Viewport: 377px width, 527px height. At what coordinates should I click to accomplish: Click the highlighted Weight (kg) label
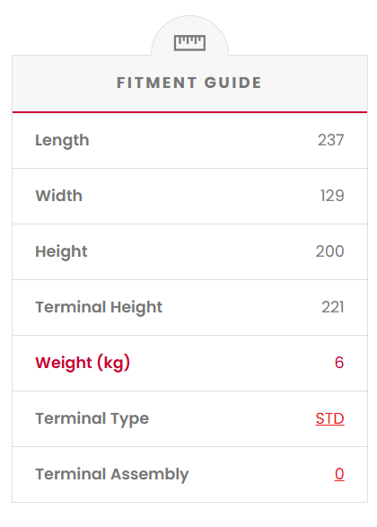(83, 363)
